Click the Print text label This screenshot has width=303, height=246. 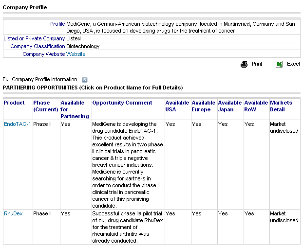[257, 64]
